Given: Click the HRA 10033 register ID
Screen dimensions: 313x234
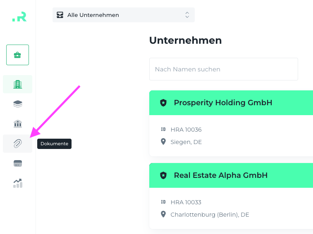Looking at the screenshot, I should pyautogui.click(x=186, y=202).
